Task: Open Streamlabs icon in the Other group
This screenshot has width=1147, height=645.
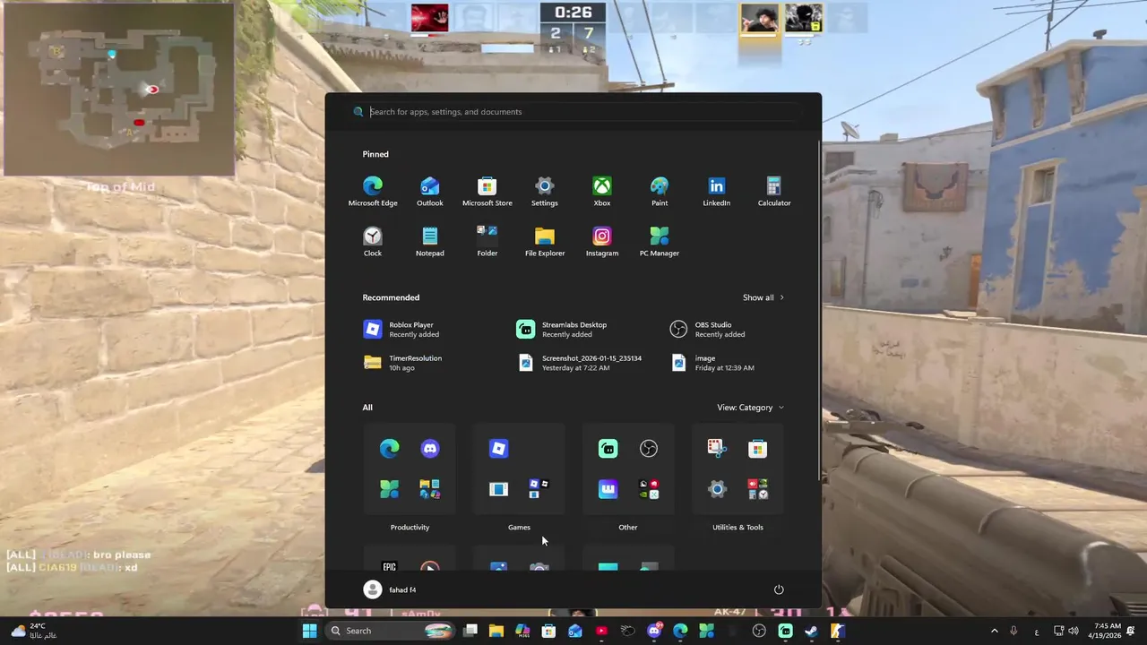Action: pyautogui.click(x=608, y=449)
